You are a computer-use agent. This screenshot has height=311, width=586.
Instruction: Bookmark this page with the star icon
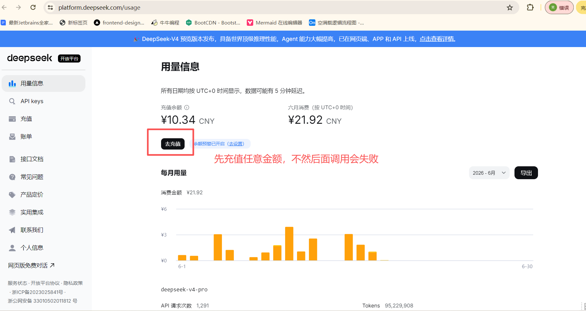(510, 7)
